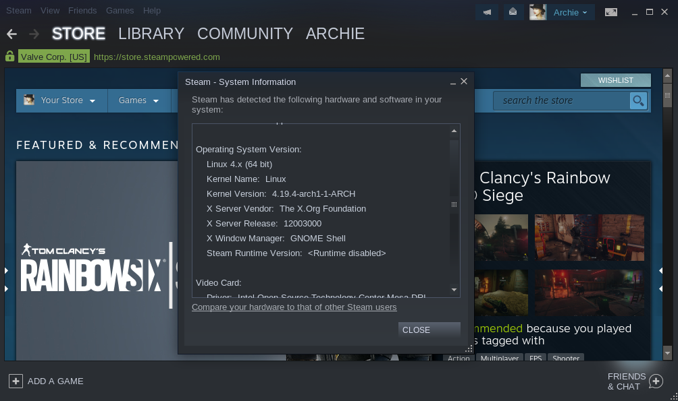Click the Video Card heading

pos(218,283)
